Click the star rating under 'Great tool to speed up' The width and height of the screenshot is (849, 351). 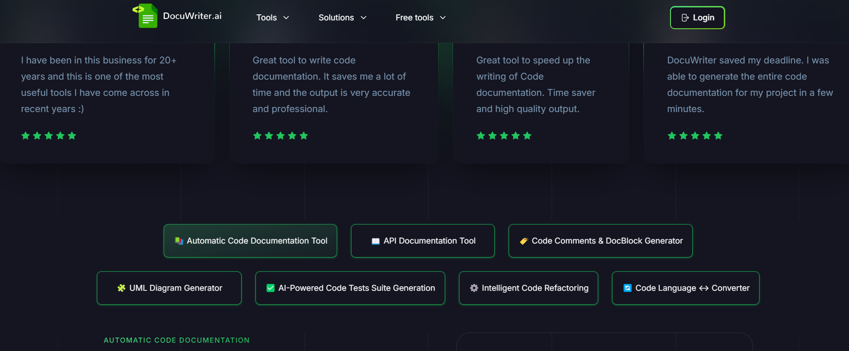(x=504, y=136)
